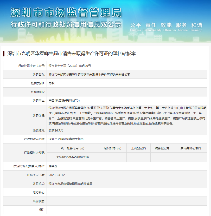Screen dimensions: 211x216
Task: Click the representative name 周奕蔚
Action: point(53,166)
